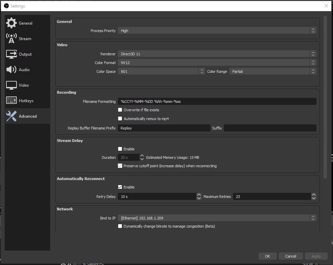Click the Retry Delay value field
Screen dimensions: 333x265
(157, 197)
